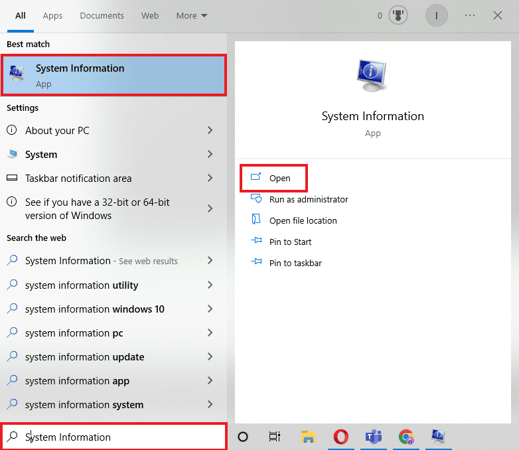Click the user account avatar
The width and height of the screenshot is (519, 450).
click(x=436, y=15)
